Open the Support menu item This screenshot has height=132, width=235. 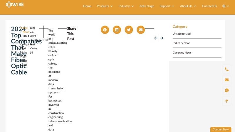[165, 6]
